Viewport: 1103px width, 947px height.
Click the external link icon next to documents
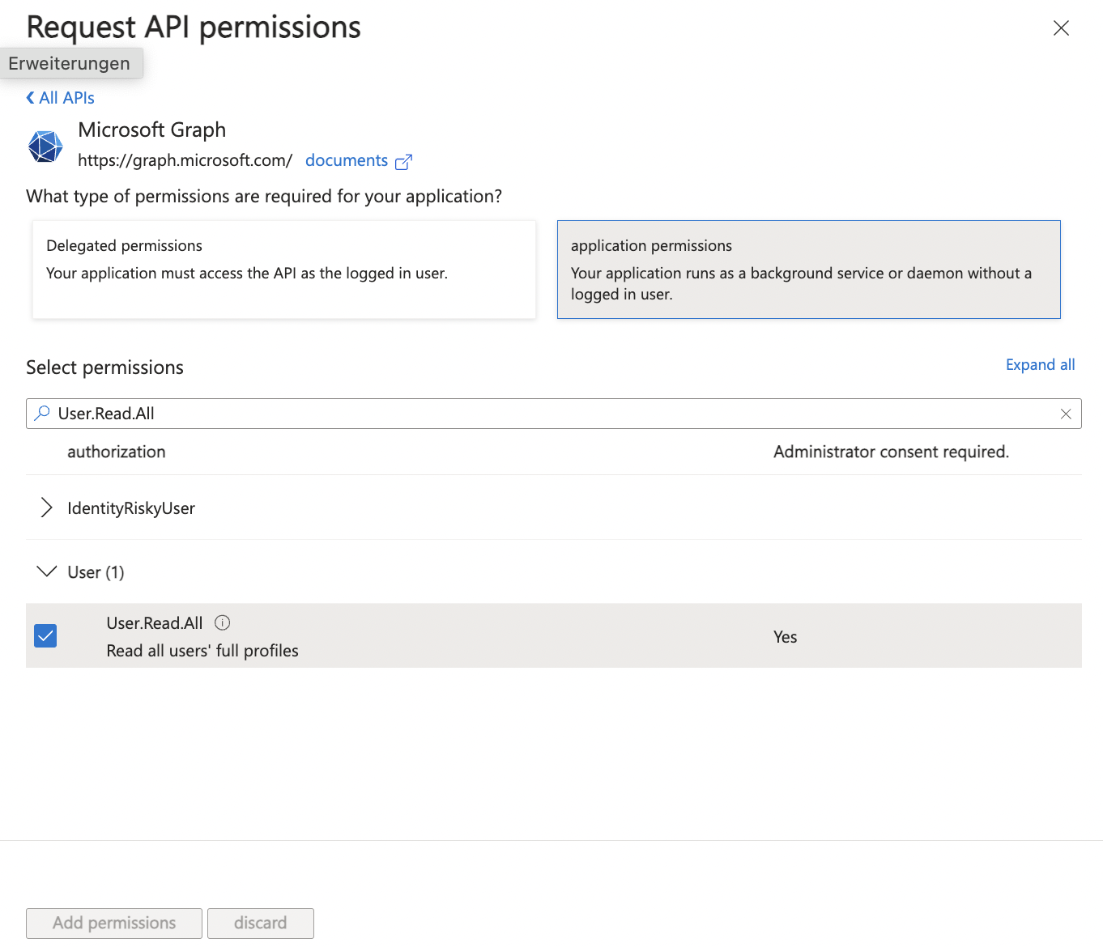[403, 162]
